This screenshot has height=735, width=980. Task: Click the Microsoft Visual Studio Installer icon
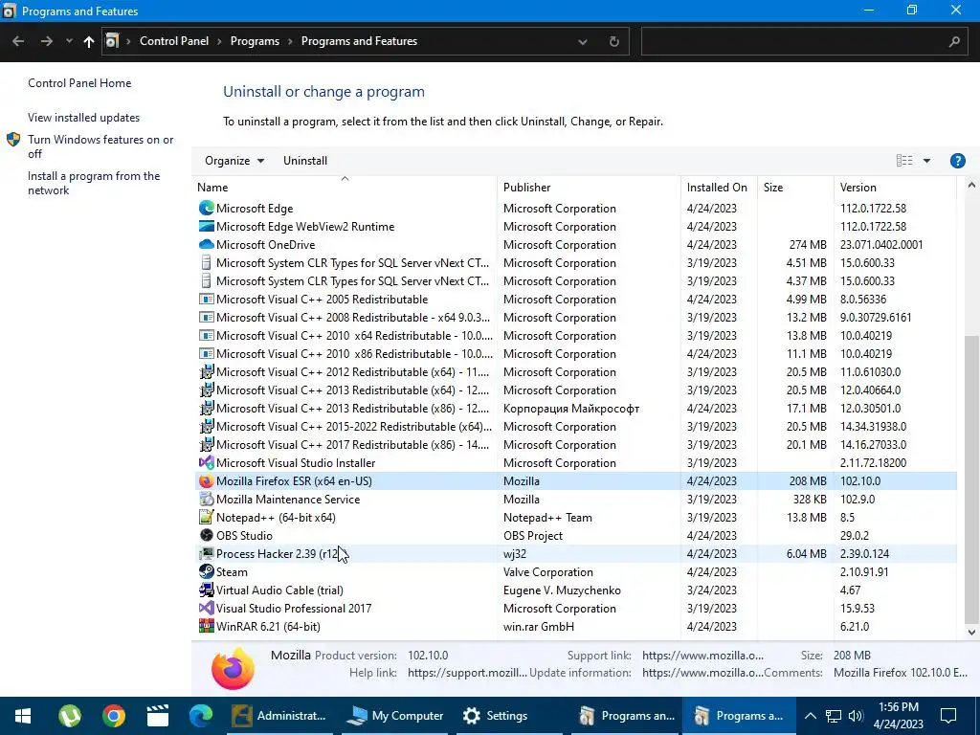(207, 462)
